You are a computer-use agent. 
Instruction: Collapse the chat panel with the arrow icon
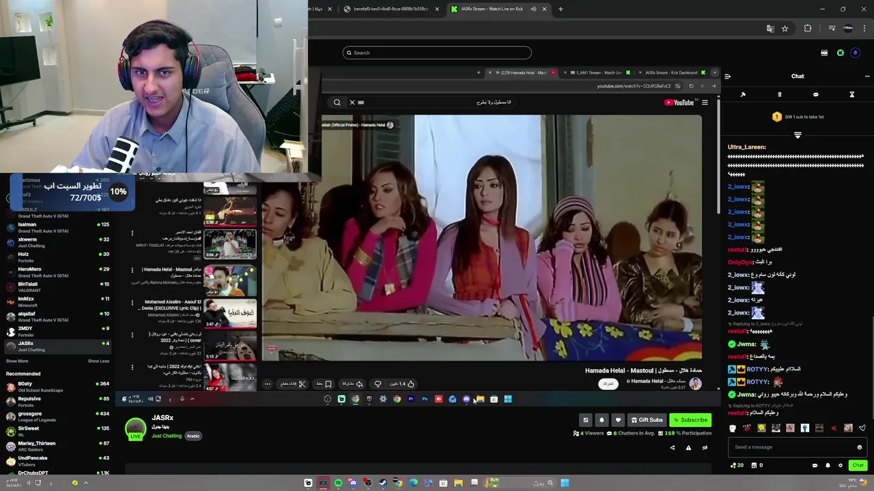[727, 76]
